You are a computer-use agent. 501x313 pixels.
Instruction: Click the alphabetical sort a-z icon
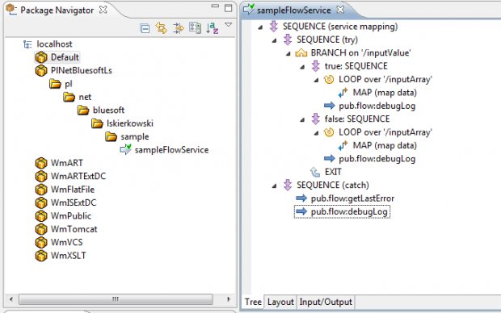click(x=213, y=28)
